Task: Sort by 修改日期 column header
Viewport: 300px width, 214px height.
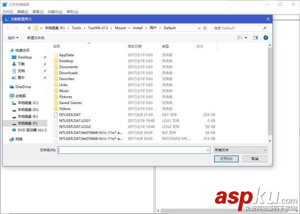Action: coord(134,46)
